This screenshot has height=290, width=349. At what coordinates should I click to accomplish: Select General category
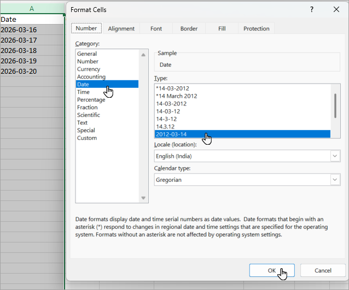(107, 54)
